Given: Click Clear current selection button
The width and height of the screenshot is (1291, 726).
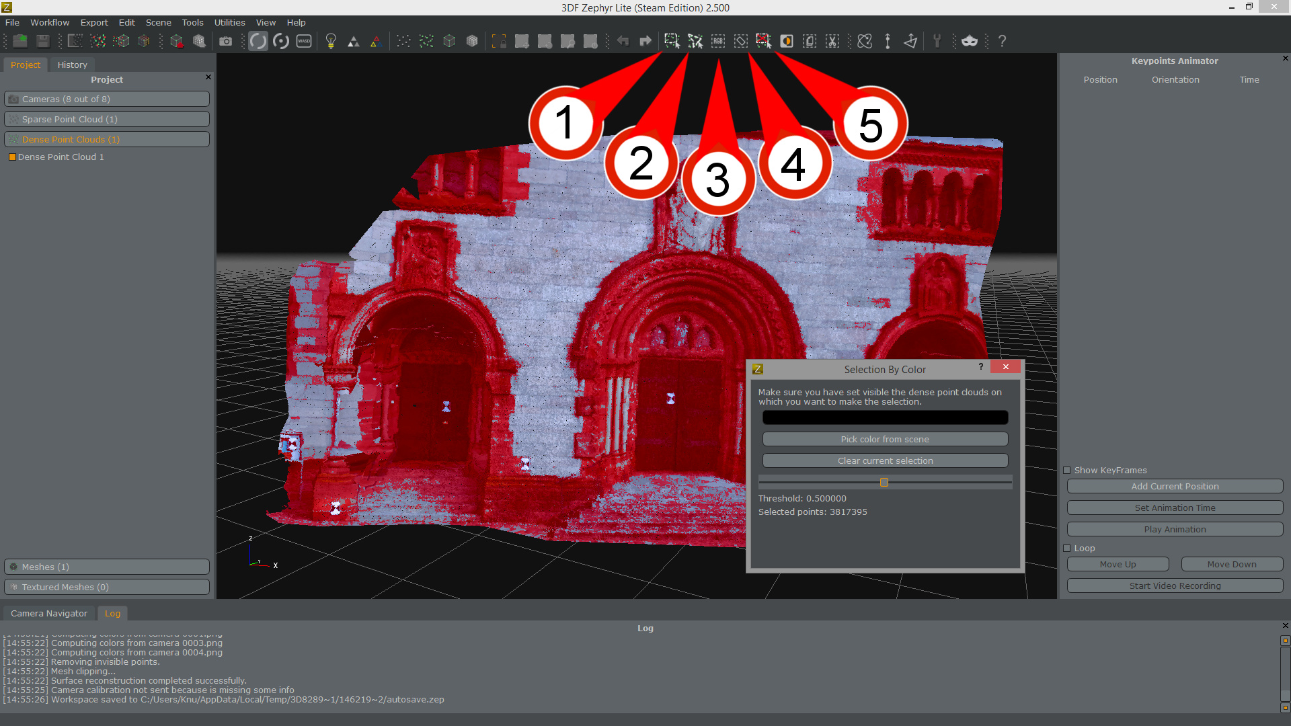Looking at the screenshot, I should point(885,460).
